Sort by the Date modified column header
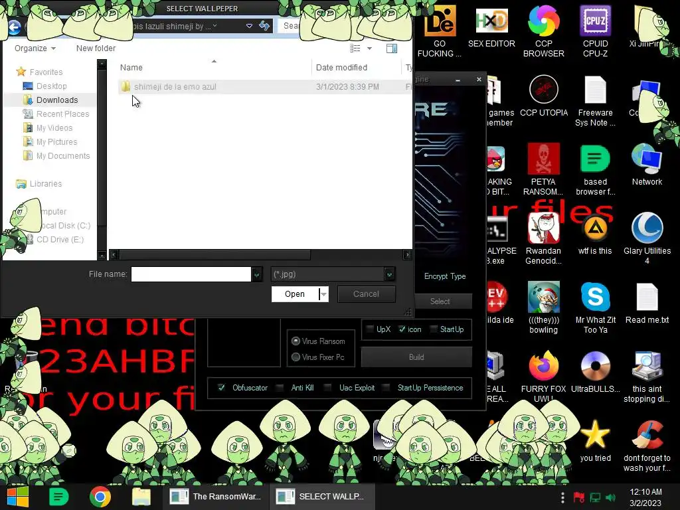The image size is (680, 510). pos(341,67)
